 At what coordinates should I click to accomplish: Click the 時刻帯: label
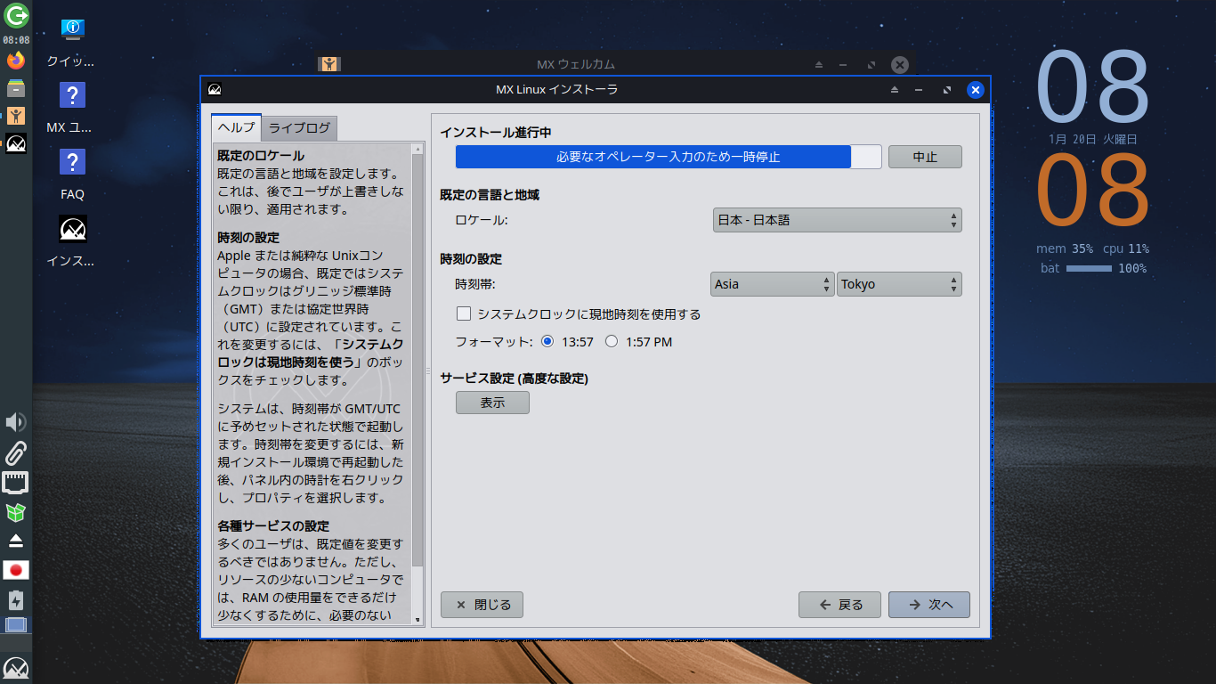click(475, 284)
